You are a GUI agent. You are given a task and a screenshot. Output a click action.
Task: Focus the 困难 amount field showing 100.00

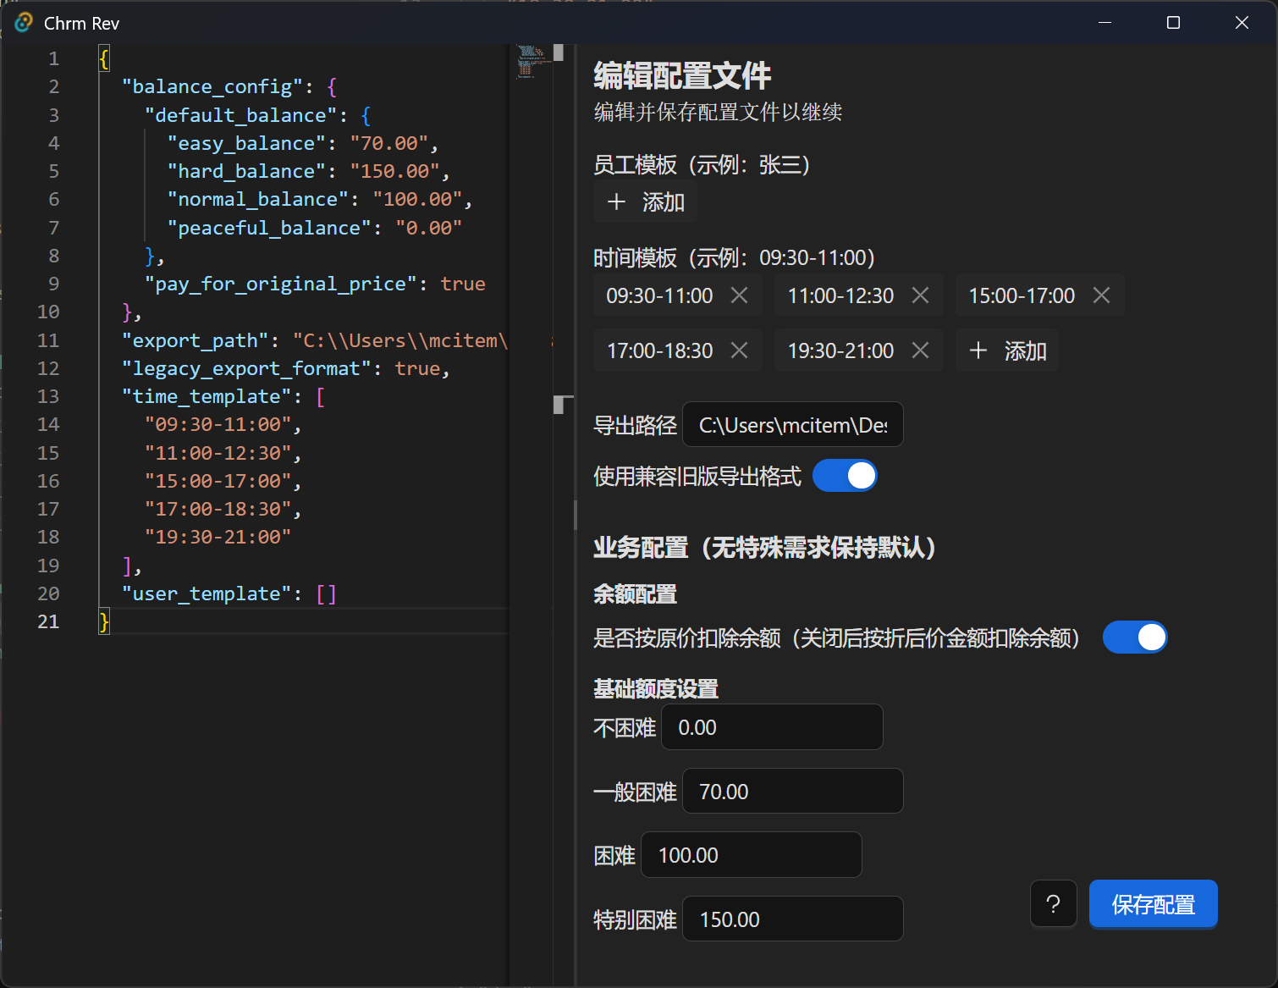coord(752,855)
